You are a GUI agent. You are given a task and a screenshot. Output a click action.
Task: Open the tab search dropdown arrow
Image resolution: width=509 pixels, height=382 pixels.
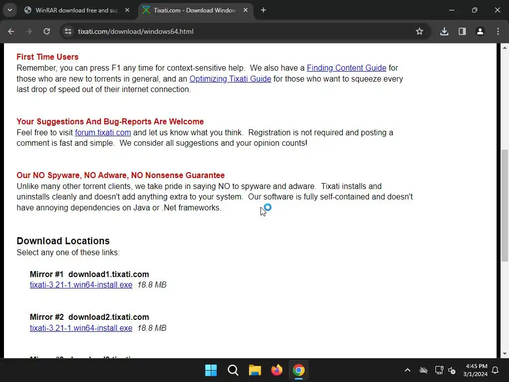[10, 10]
